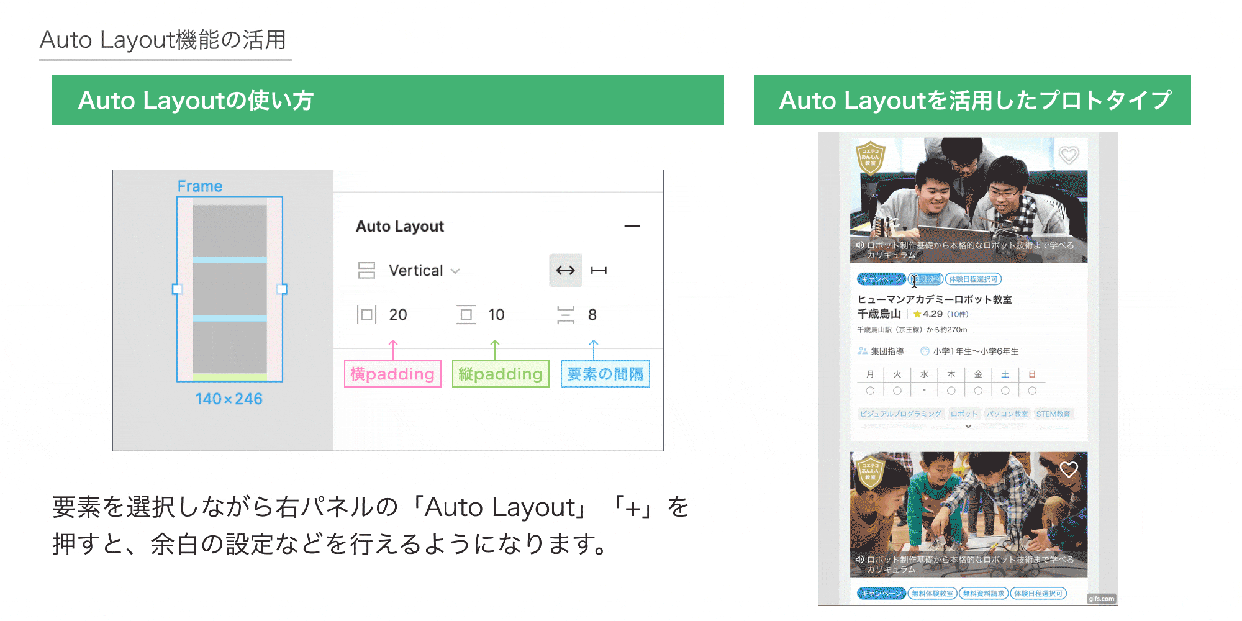Click the vertical padding icon
This screenshot has width=1242, height=621.
point(466,315)
